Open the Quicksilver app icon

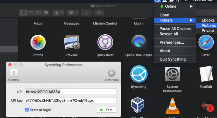(105, 43)
